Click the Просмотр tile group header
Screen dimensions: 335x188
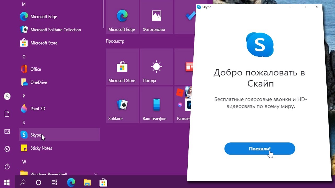pyautogui.click(x=115, y=41)
